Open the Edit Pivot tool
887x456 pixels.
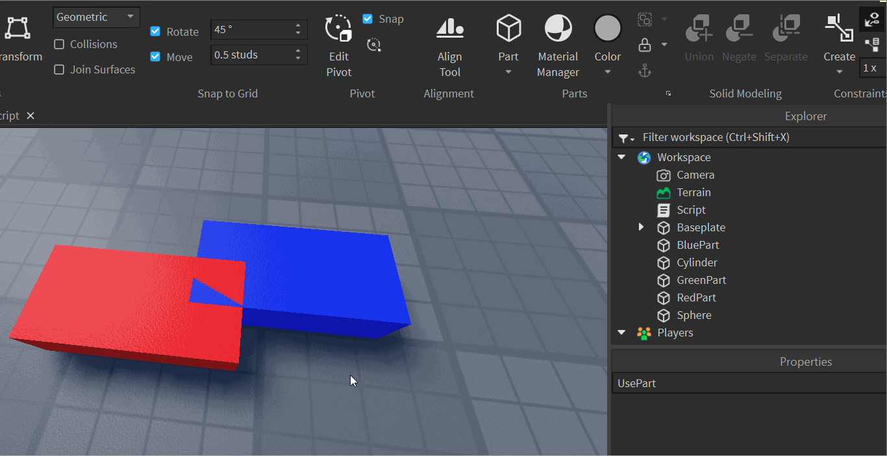(x=338, y=47)
